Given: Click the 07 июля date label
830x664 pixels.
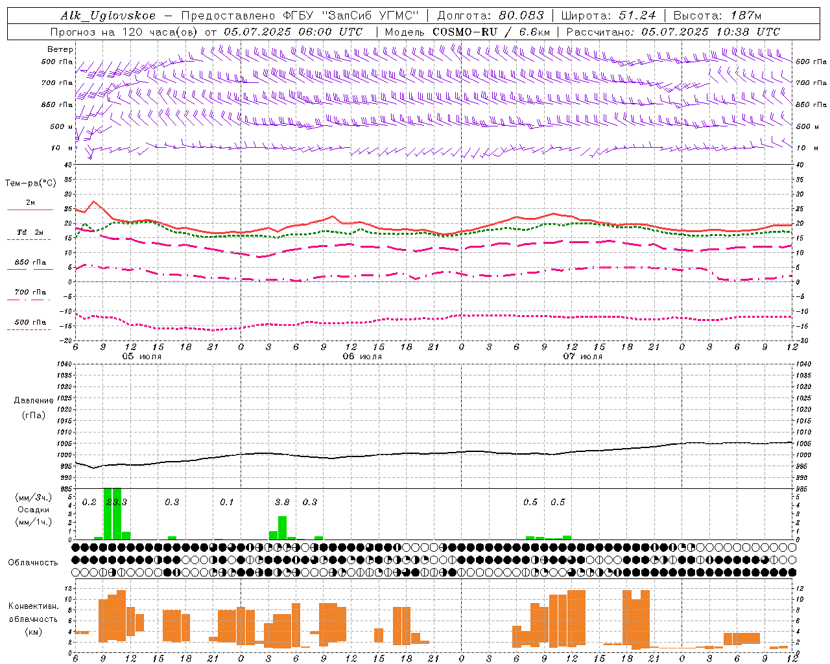Looking at the screenshot, I should (x=583, y=357).
